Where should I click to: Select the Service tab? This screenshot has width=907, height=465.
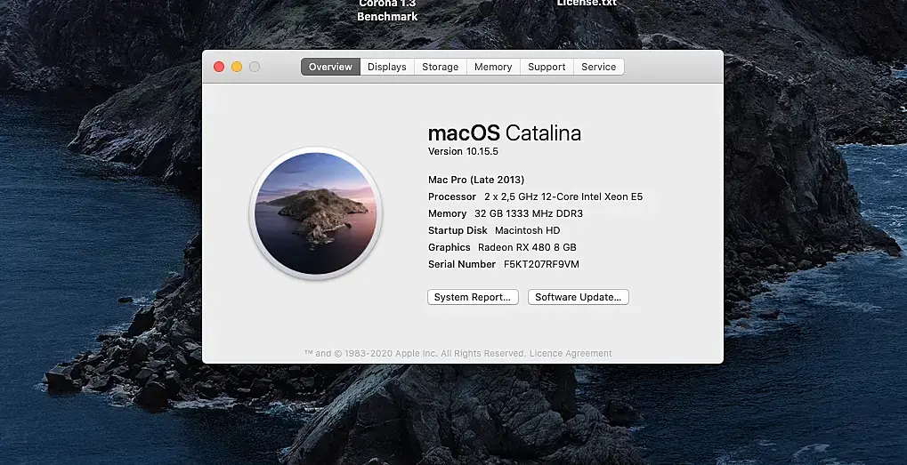[599, 67]
